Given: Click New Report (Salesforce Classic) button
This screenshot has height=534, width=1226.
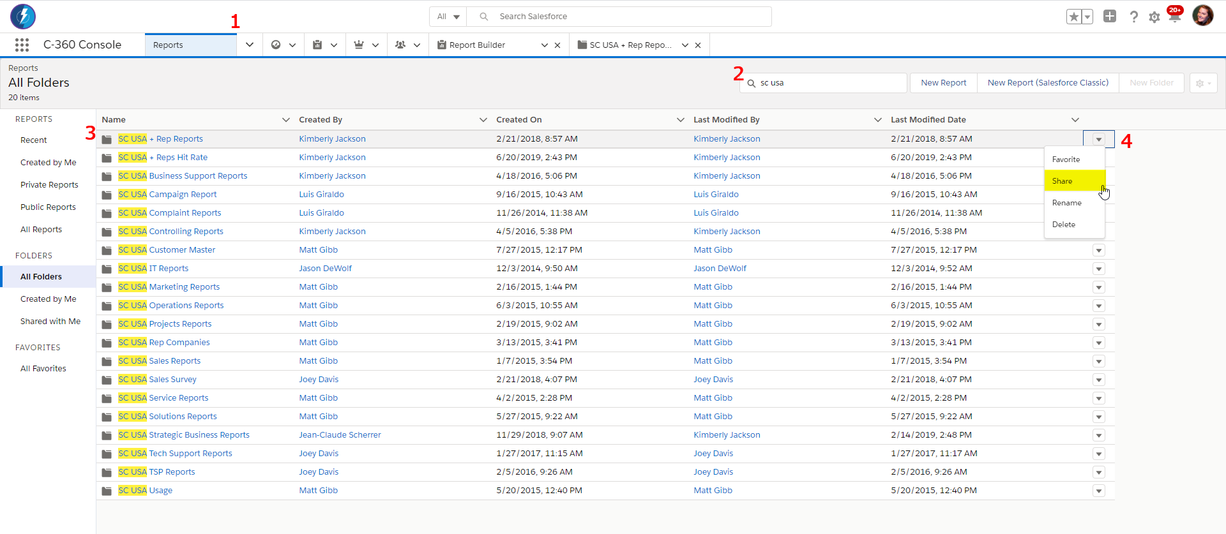Looking at the screenshot, I should point(1048,83).
